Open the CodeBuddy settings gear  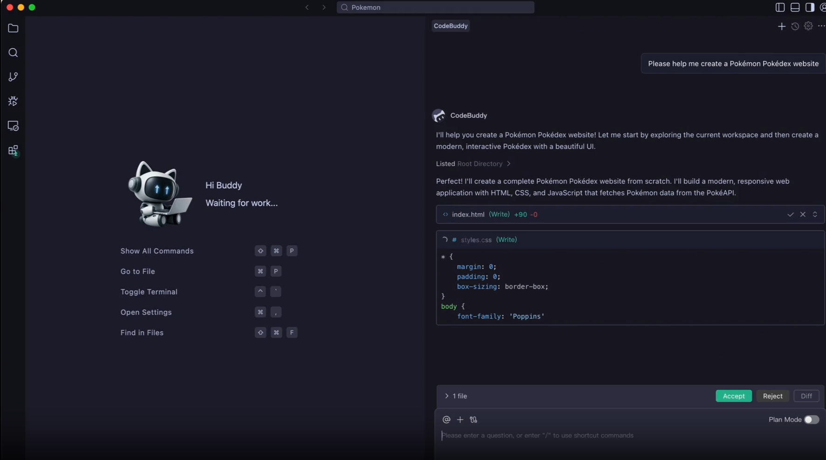point(808,26)
